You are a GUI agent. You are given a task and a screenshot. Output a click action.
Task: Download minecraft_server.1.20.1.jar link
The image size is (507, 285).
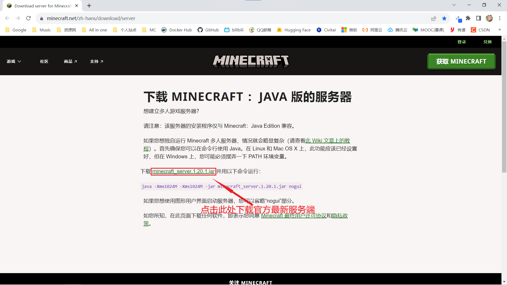183,171
